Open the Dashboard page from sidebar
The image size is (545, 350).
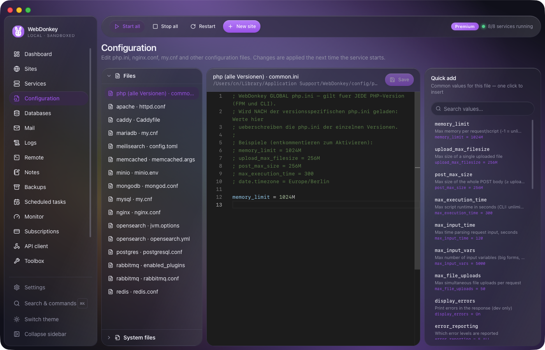click(x=49, y=54)
